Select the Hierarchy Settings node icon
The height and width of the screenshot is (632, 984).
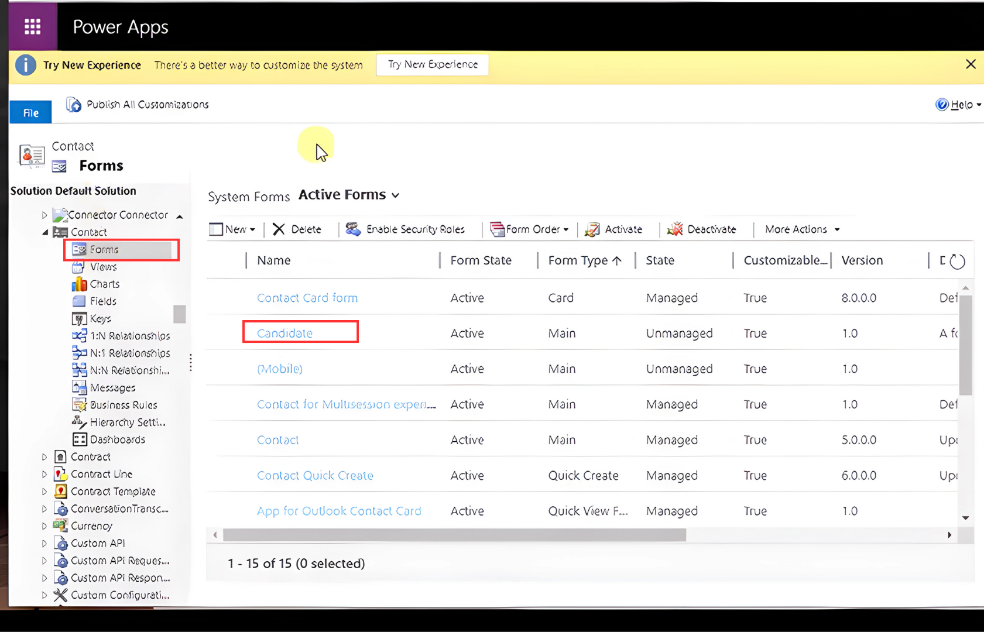point(79,422)
